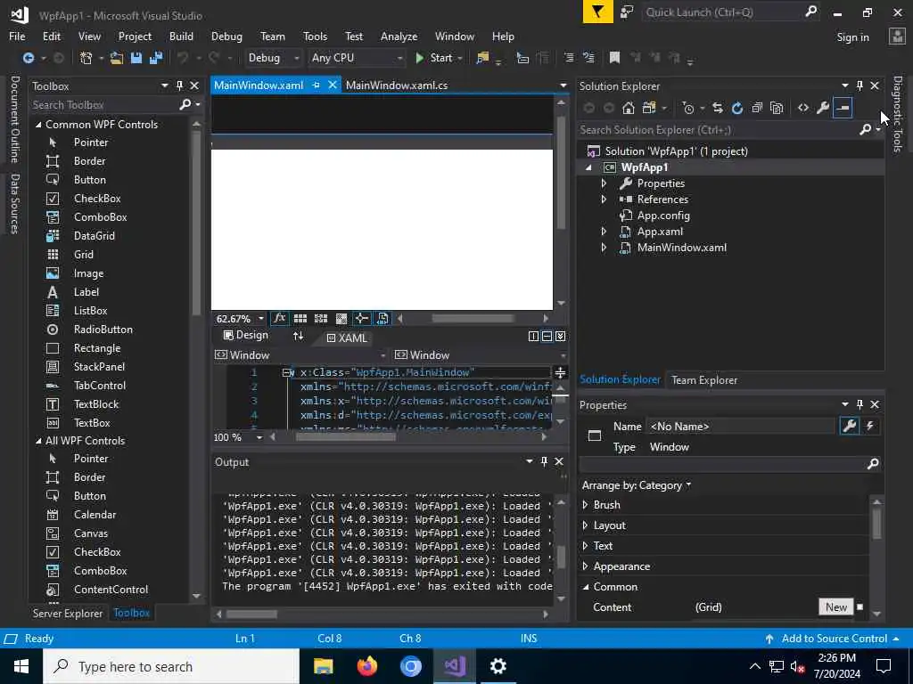Screen dimensions: 913x684
Task: Expand the Layout property category
Action: [585, 525]
